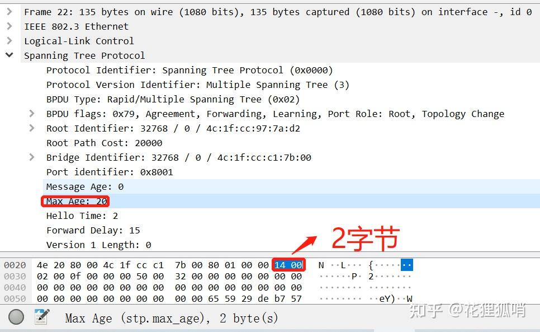Image resolution: width=540 pixels, height=332 pixels.
Task: Expand the Logical-Link Control section
Action: [11, 41]
